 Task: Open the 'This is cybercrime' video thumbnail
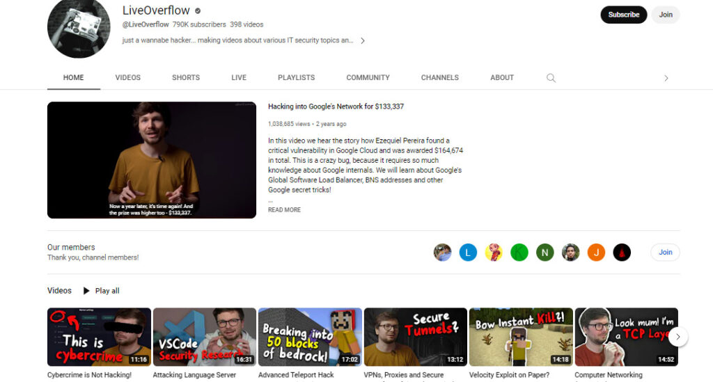click(99, 337)
